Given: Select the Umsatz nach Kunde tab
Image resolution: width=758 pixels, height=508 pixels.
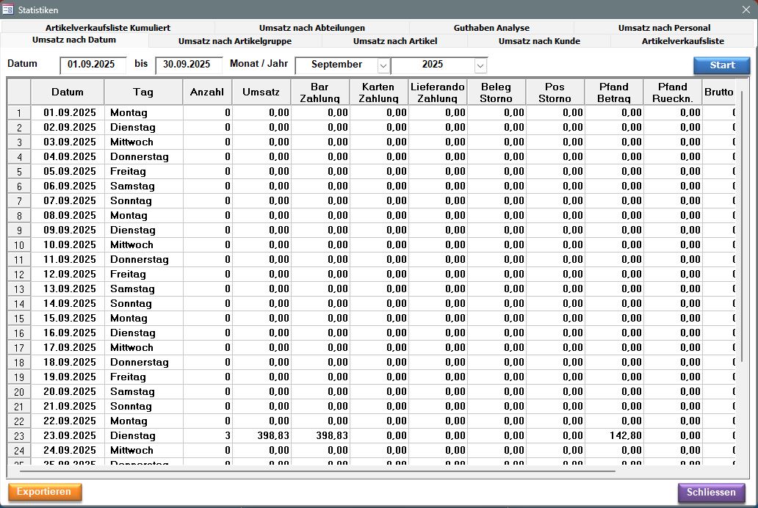Looking at the screenshot, I should [x=538, y=41].
